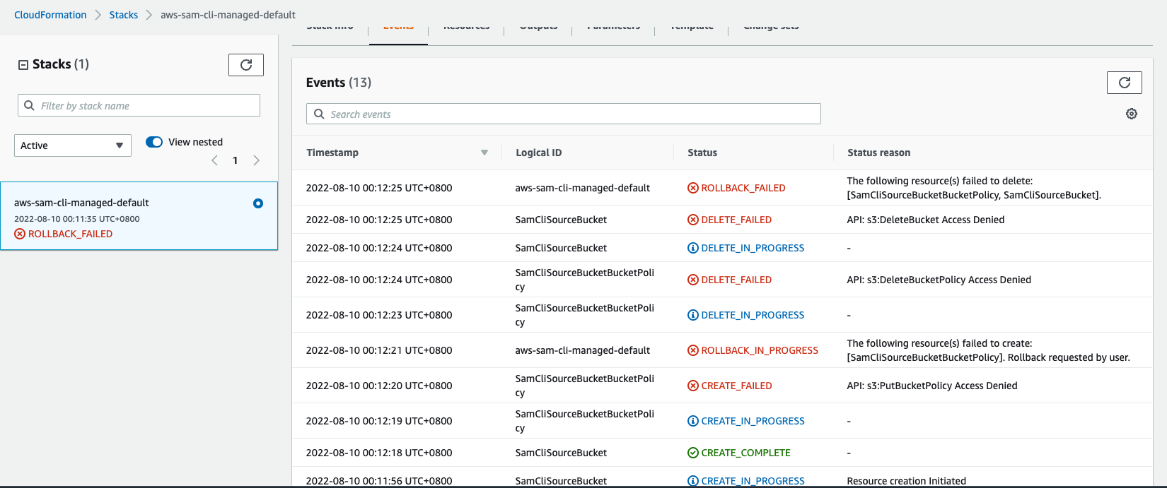The width and height of the screenshot is (1167, 488).
Task: Click the info icon of DELETE_IN_PROGRESS at 00:12:23
Action: point(693,315)
